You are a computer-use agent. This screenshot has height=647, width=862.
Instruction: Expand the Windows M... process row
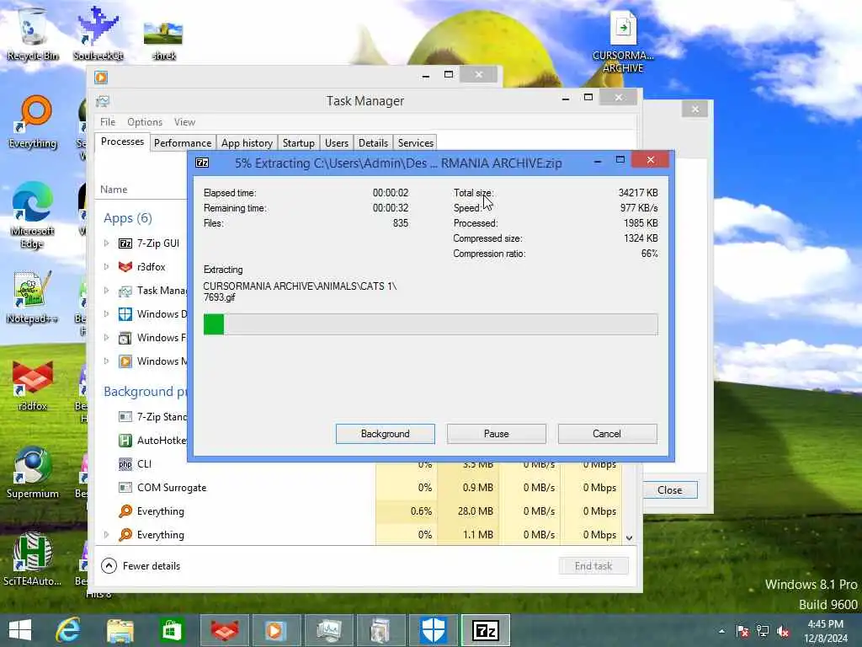pos(107,361)
